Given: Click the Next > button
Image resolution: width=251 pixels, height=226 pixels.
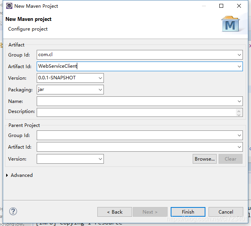Looking at the screenshot, I should [150, 212].
